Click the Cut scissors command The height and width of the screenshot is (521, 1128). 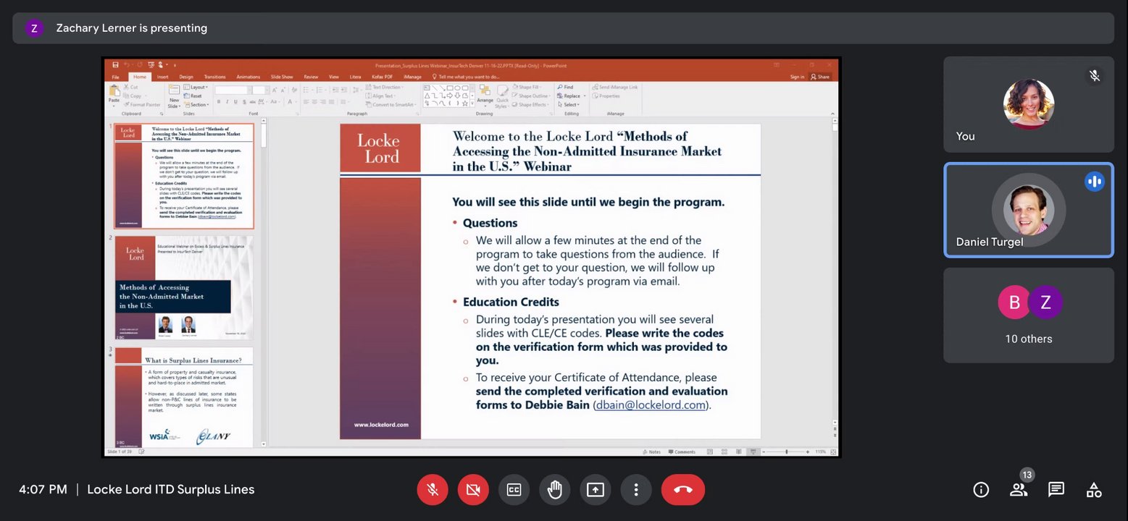pos(131,87)
